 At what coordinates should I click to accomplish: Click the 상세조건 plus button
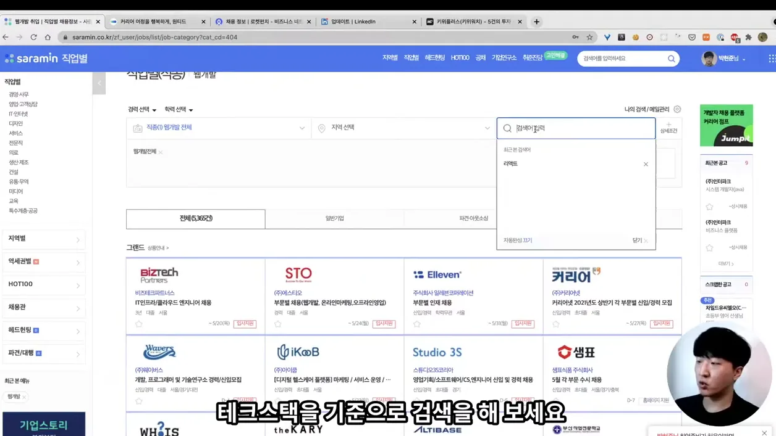pyautogui.click(x=668, y=128)
